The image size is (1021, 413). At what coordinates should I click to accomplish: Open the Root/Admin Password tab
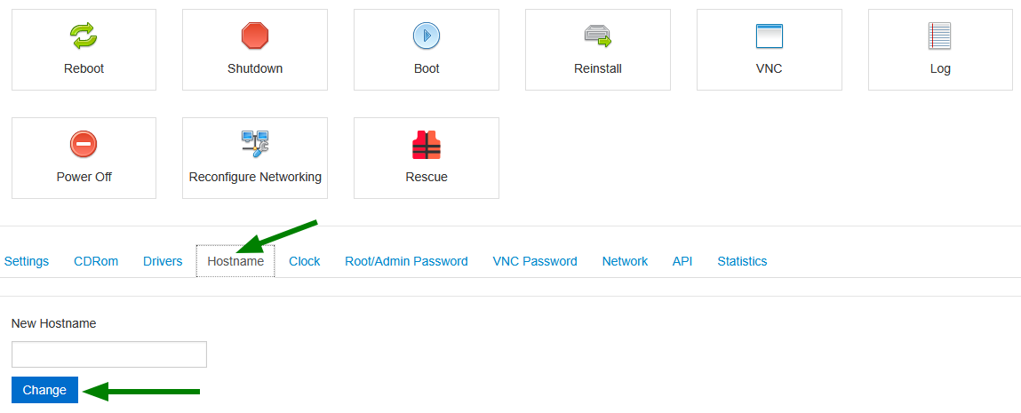click(406, 261)
